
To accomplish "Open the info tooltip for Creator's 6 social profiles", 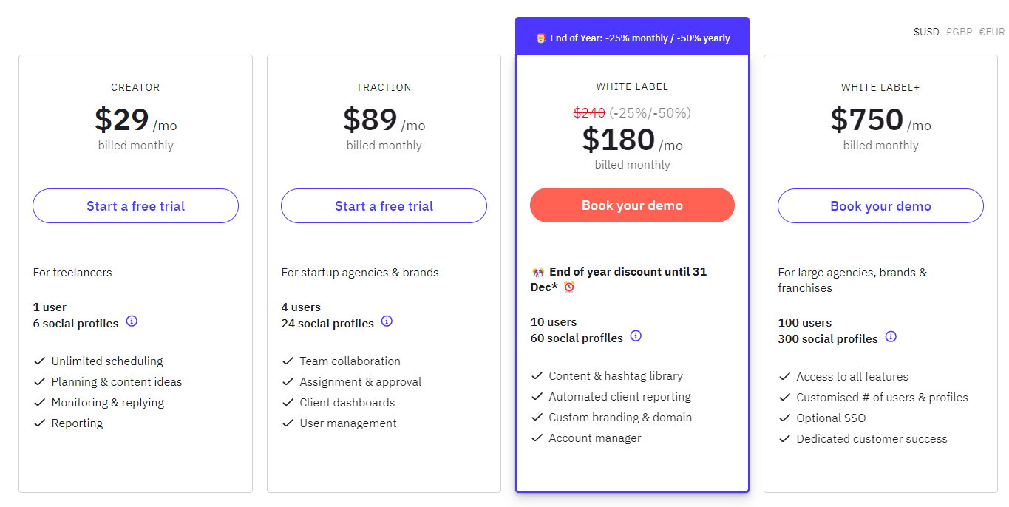I will tap(132, 321).
